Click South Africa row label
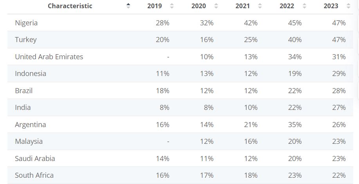359x184 pixels. click(x=34, y=175)
